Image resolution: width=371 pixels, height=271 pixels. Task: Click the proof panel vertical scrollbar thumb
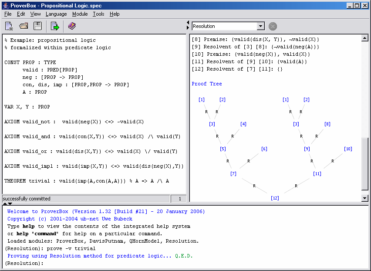click(x=364, y=164)
